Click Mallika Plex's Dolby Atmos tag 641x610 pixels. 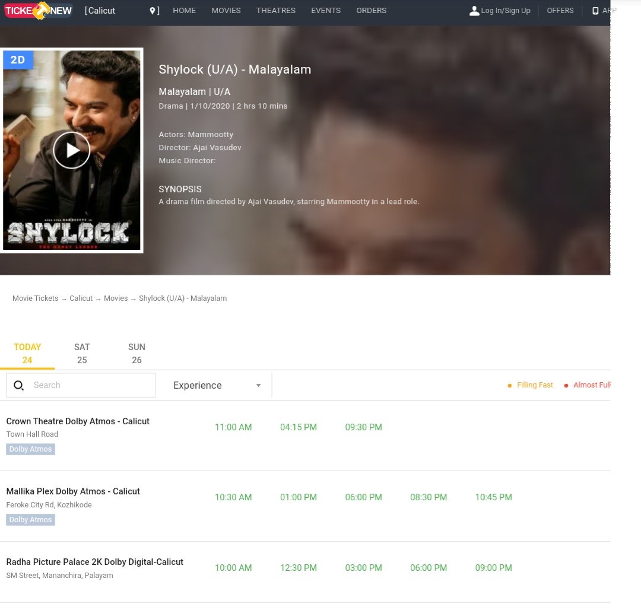pos(31,520)
